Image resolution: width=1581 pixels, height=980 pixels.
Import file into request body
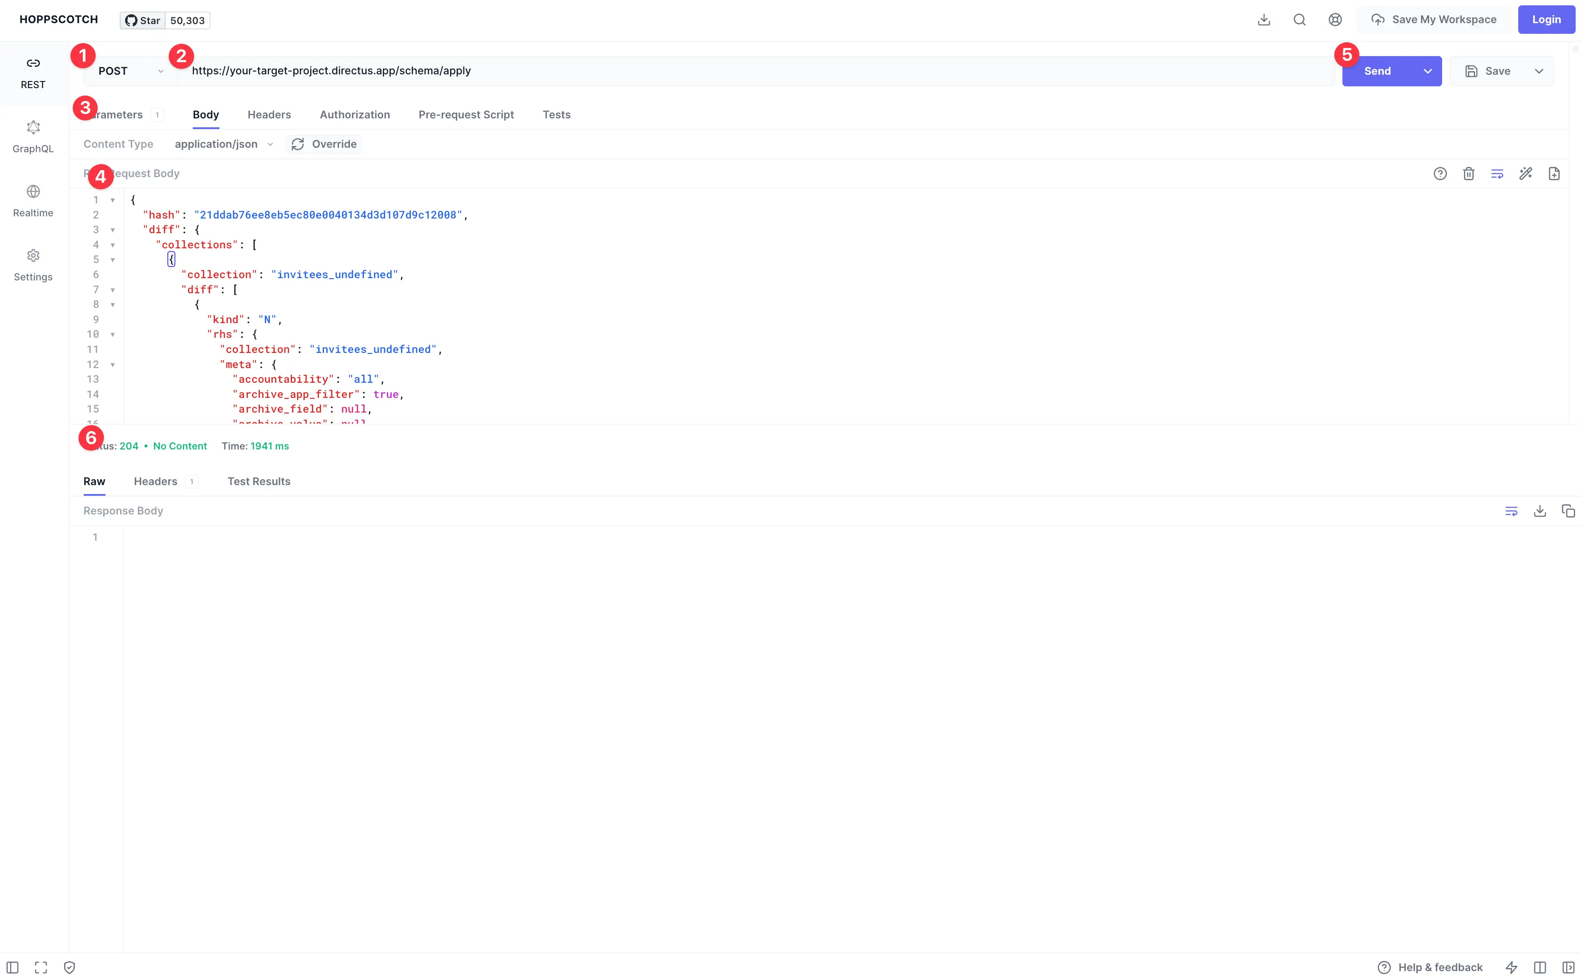click(x=1554, y=174)
